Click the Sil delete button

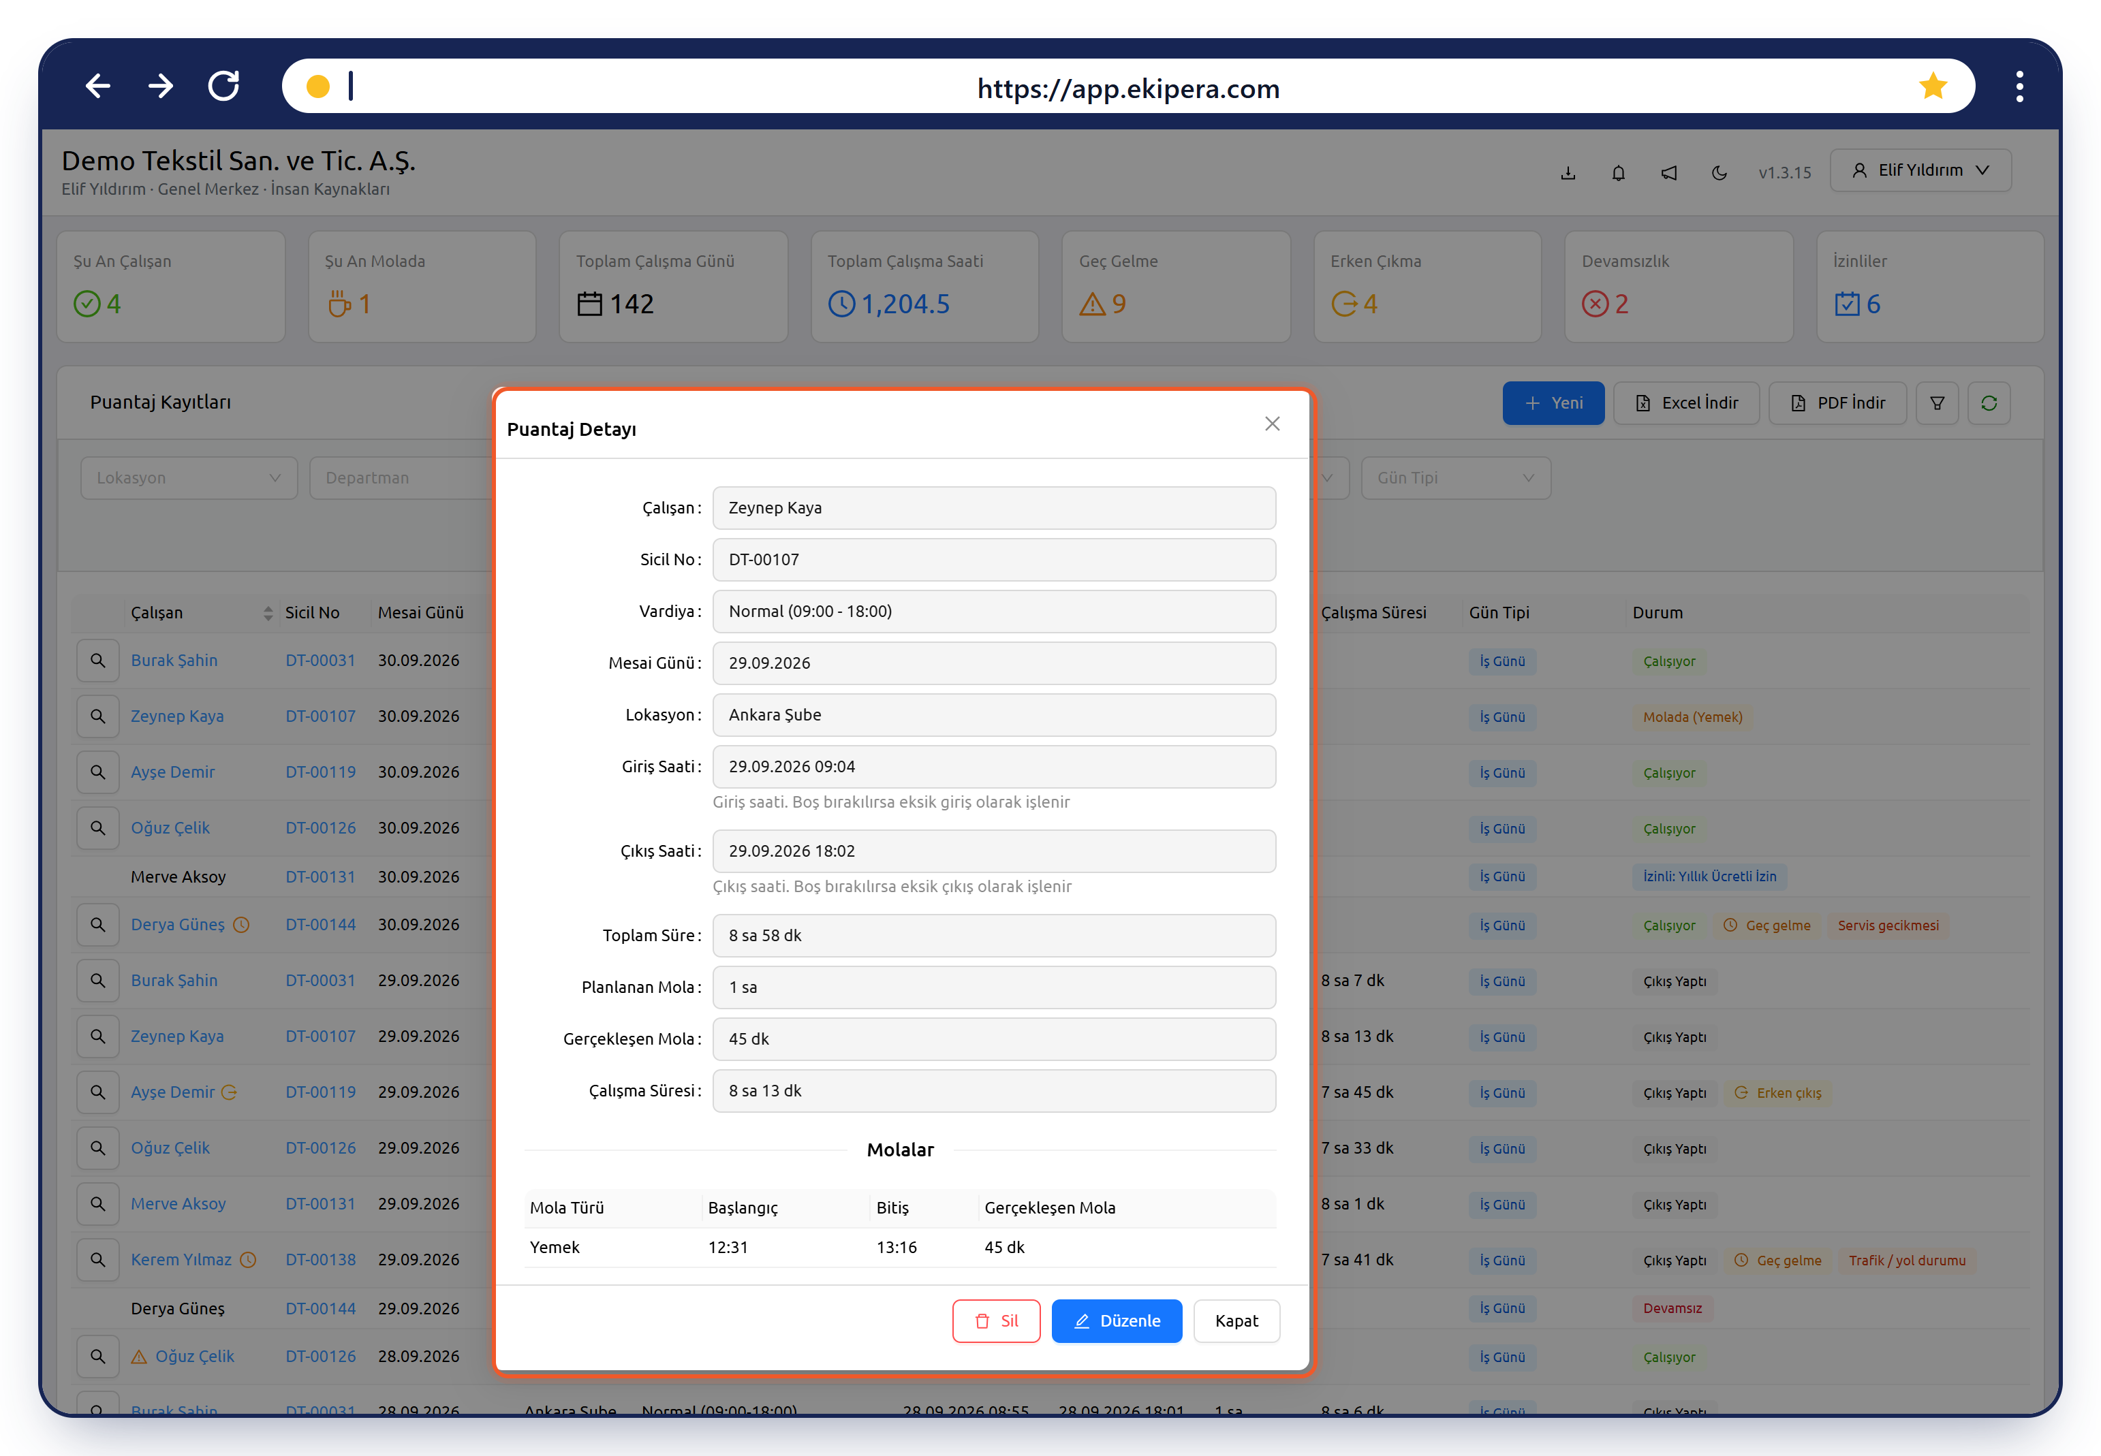coord(996,1321)
